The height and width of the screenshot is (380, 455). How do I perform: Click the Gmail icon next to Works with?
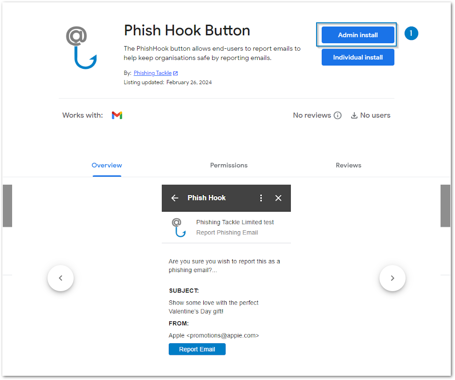click(117, 115)
